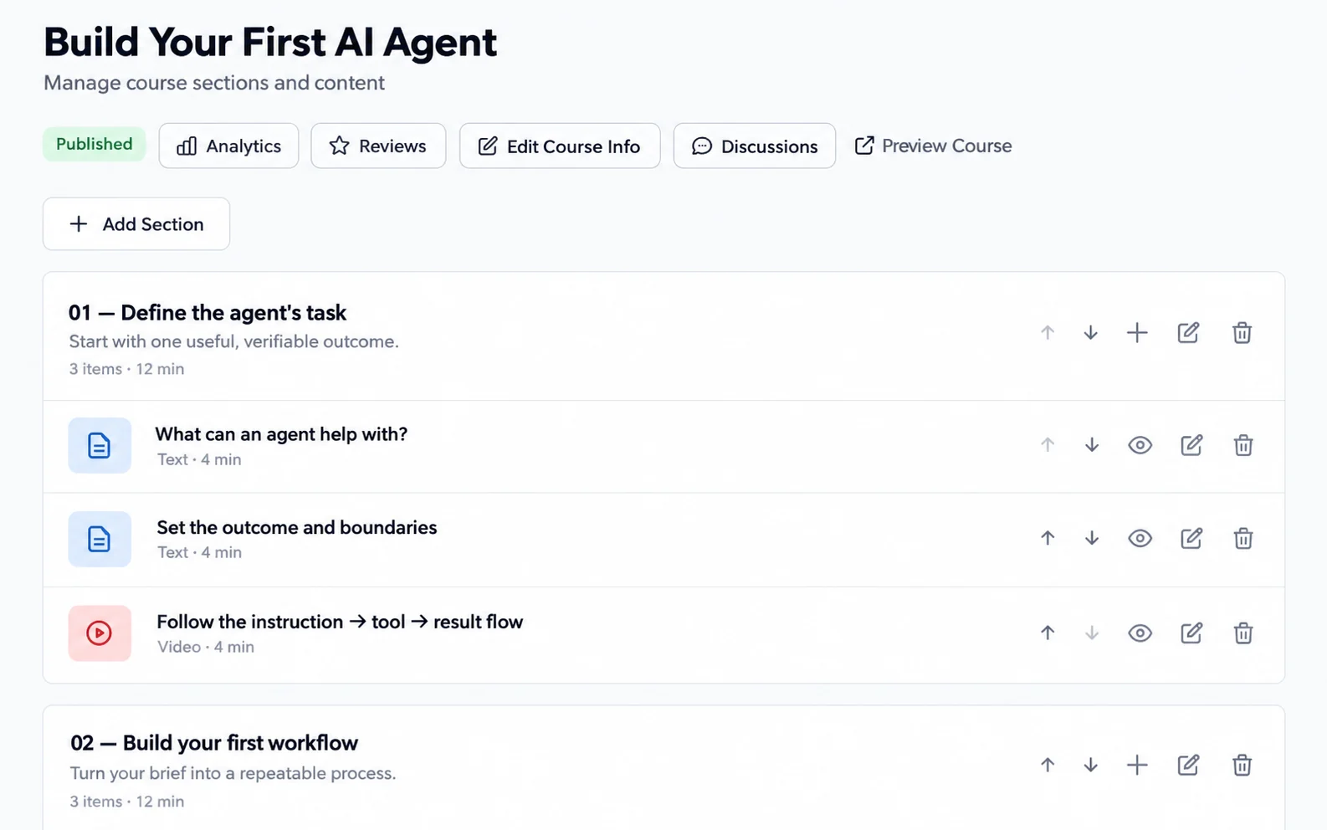This screenshot has width=1327, height=830.
Task: Click heading '02 — Build your first workflow'
Action: 214,743
